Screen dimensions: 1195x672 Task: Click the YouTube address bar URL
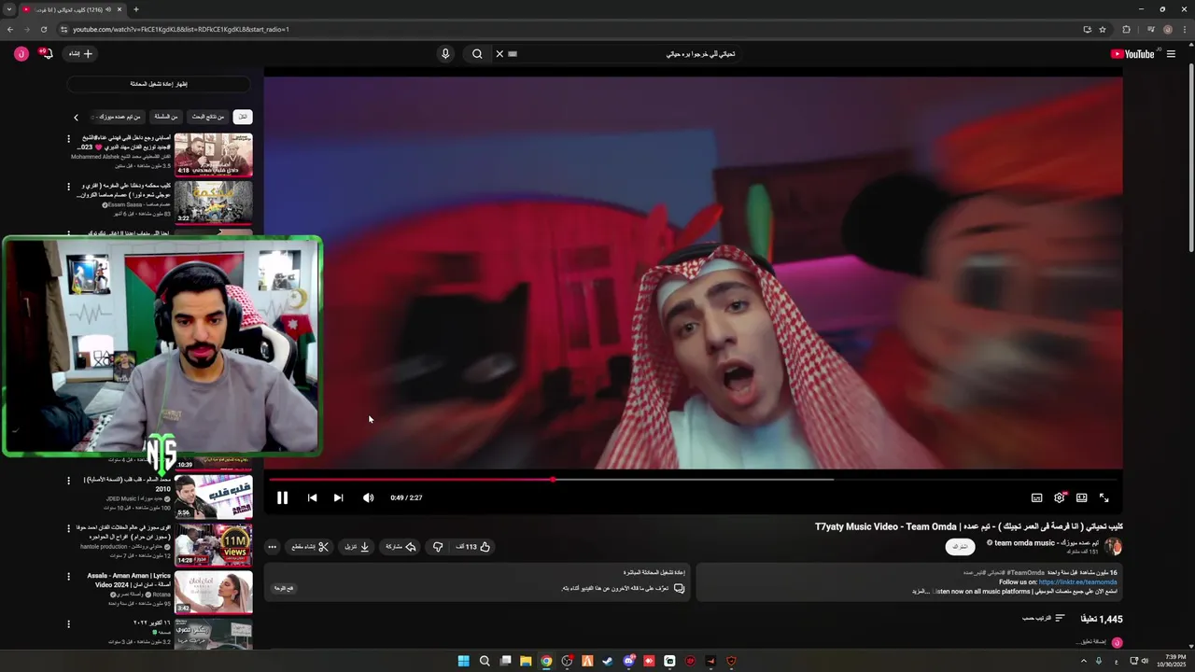coord(181,29)
